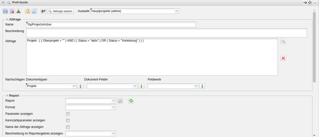Click in the Abfrage query text area
The width and height of the screenshot is (319, 137).
tap(152, 57)
